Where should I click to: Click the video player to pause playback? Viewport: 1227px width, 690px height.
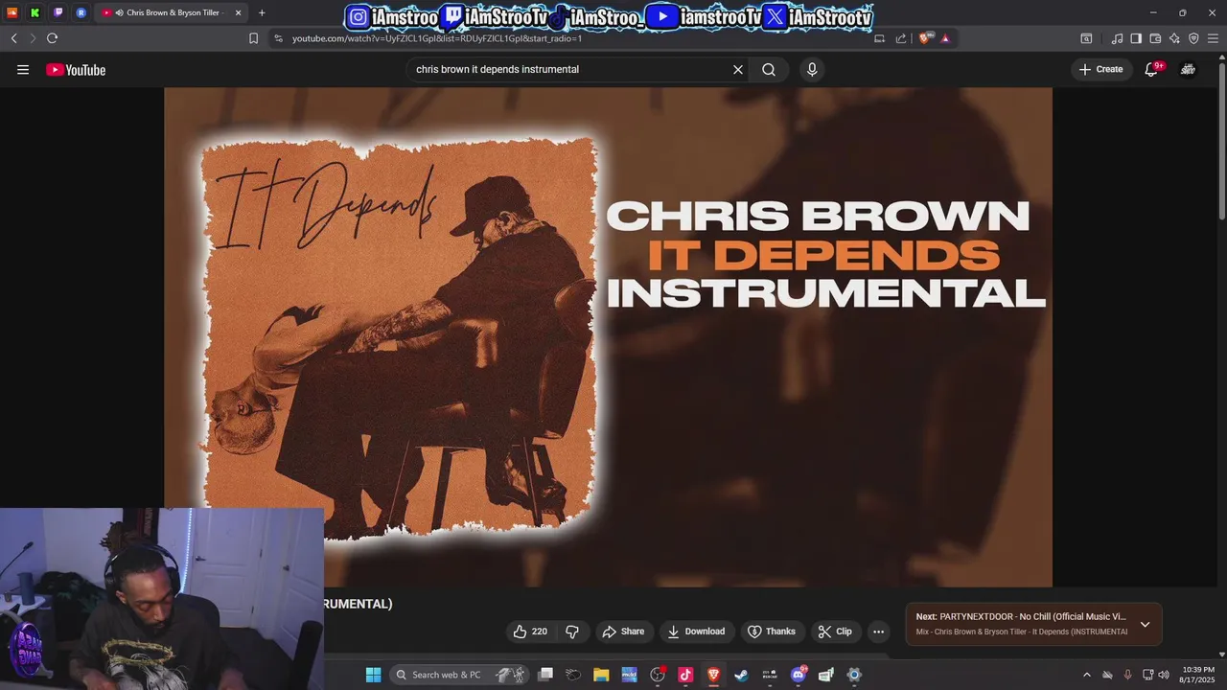608,337
